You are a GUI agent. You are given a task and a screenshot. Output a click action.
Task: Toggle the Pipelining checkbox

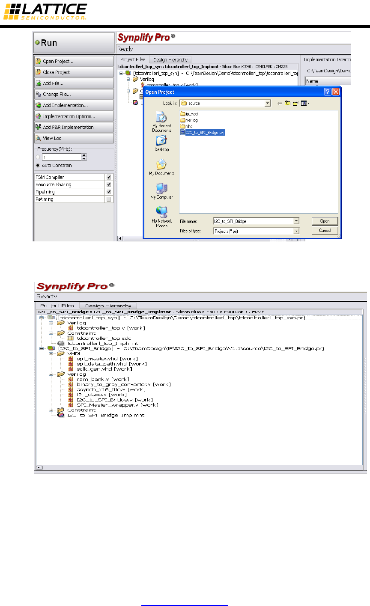click(x=109, y=192)
